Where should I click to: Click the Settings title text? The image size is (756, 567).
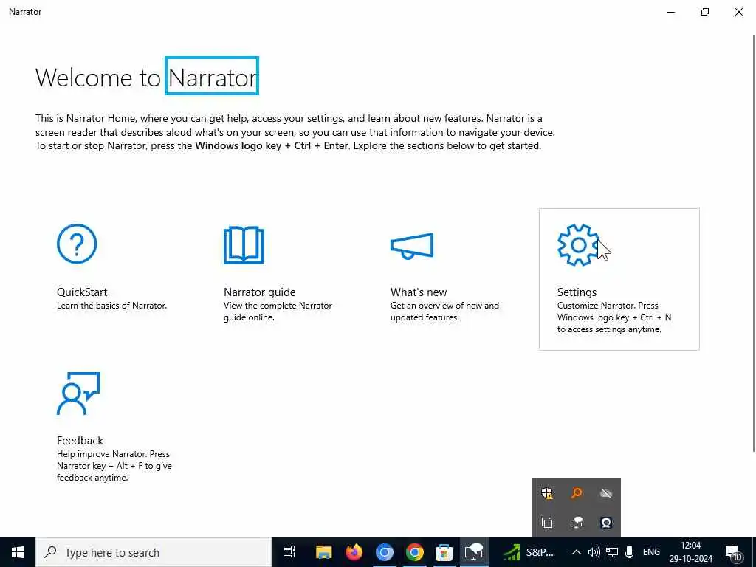coord(577,292)
